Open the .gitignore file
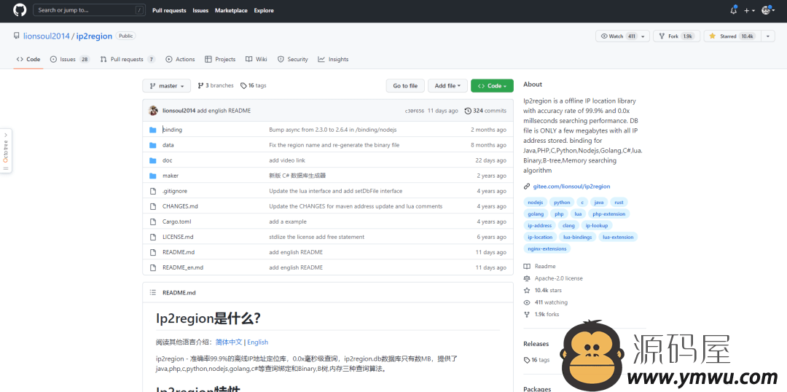The width and height of the screenshot is (787, 392). coord(175,191)
